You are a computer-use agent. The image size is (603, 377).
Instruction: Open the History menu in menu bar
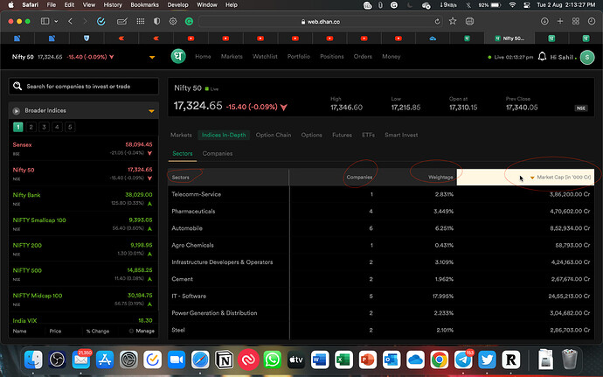point(113,4)
